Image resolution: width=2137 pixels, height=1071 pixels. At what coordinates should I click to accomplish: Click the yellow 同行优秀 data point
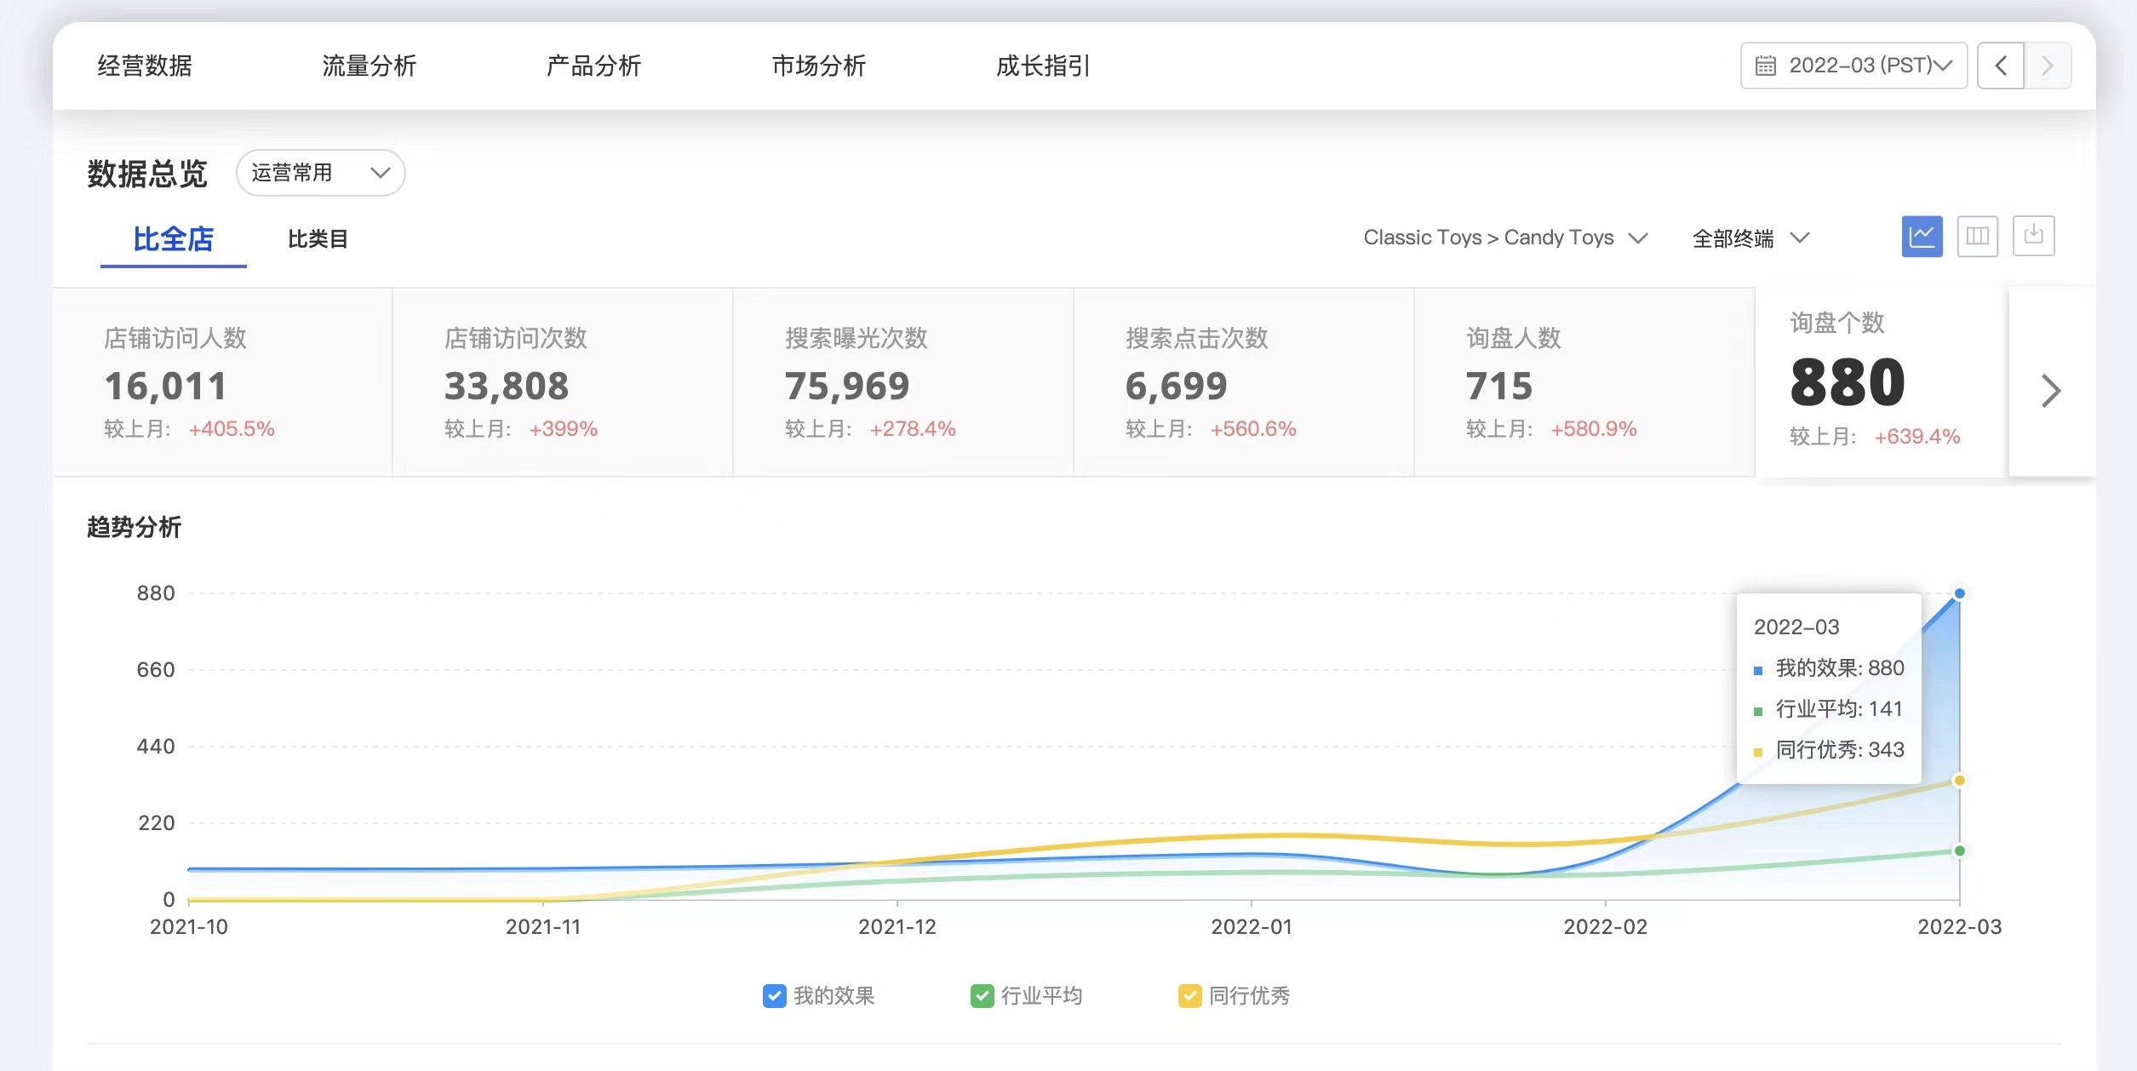click(x=1959, y=781)
